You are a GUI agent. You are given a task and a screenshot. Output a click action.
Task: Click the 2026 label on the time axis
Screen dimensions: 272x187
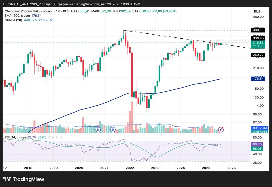[x=231, y=168]
